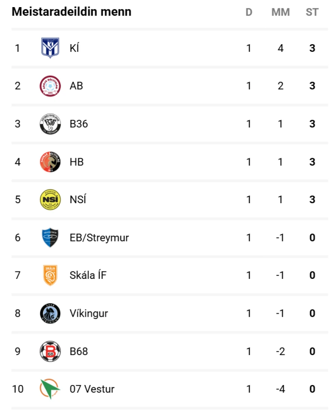Open the yellow NSÍ logo
Screen dimensions: 333x415
[x=50, y=200]
